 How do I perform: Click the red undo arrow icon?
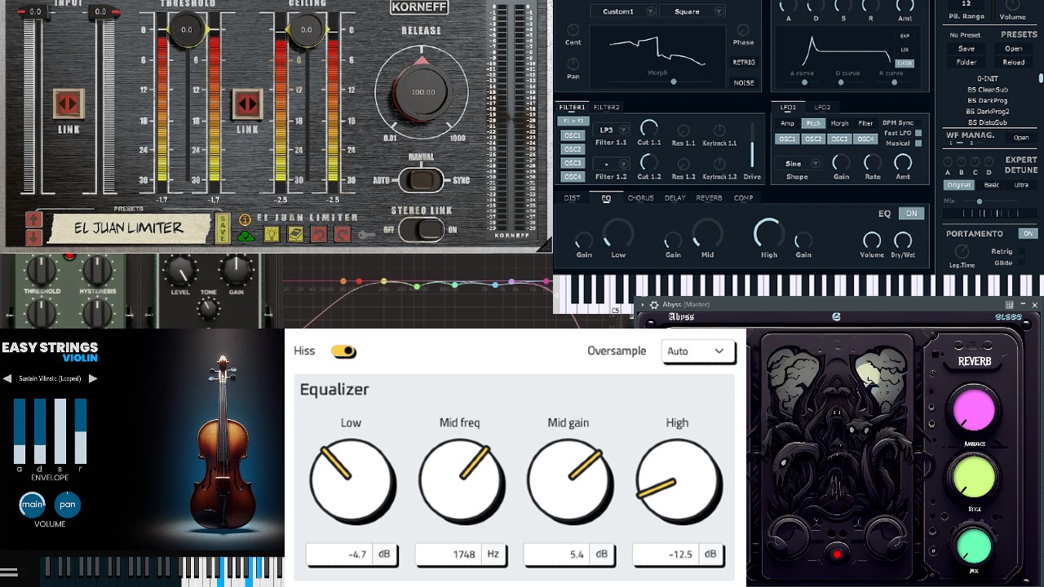click(319, 235)
